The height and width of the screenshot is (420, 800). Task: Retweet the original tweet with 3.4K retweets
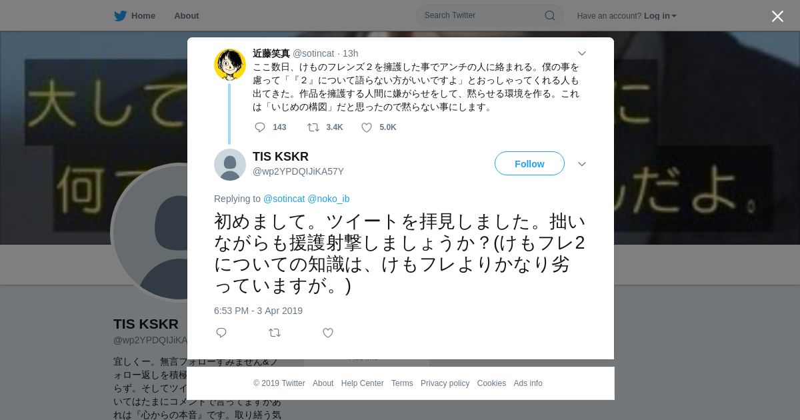coord(313,127)
